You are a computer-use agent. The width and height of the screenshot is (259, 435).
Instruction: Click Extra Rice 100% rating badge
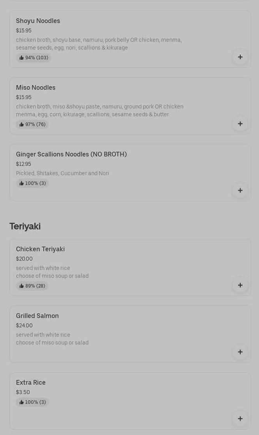point(32,402)
